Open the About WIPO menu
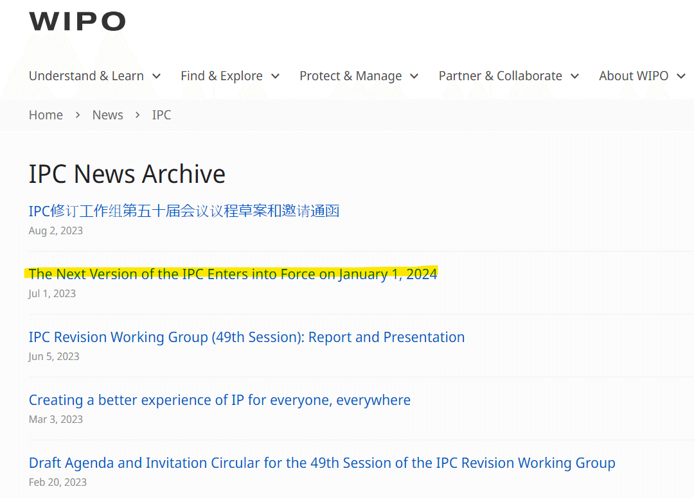Viewport: 694px width, 498px height. pyautogui.click(x=634, y=76)
